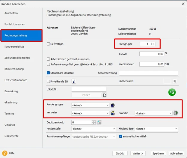Click the name Bäckerei Offenhäuser

(x=83, y=28)
